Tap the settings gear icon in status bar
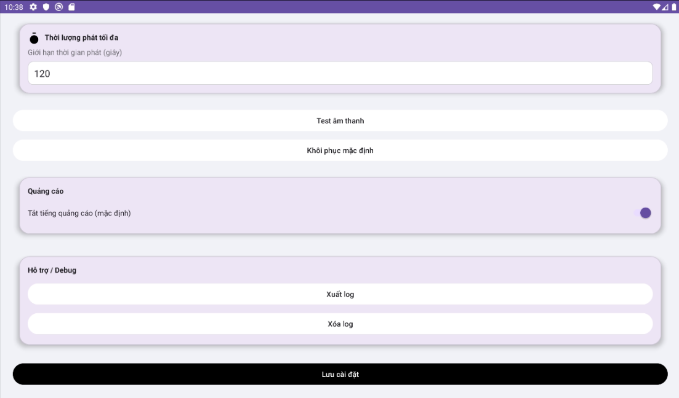This screenshot has width=679, height=398. click(x=33, y=7)
